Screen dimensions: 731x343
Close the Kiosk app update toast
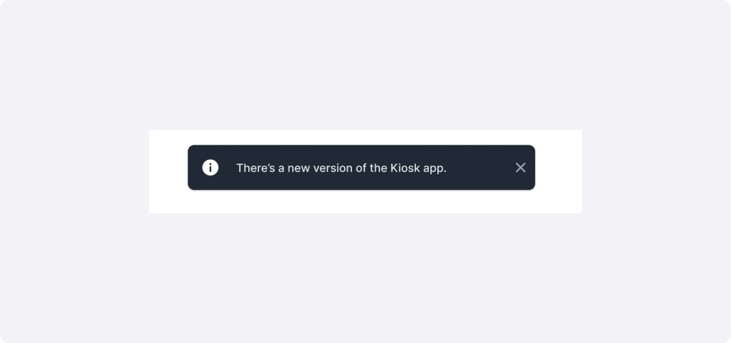pos(520,168)
